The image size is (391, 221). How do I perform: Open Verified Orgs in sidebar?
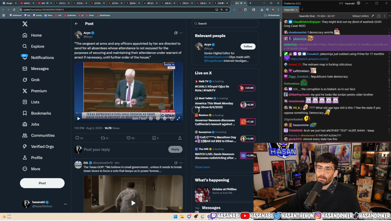click(x=38, y=147)
